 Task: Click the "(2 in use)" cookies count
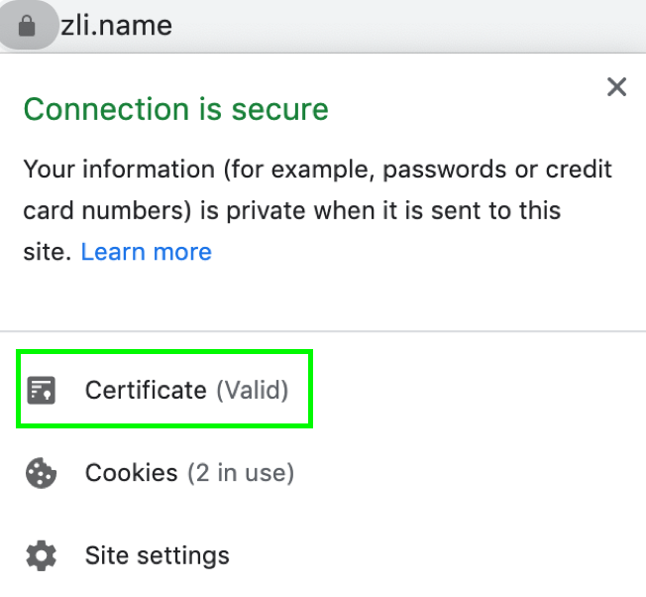pyautogui.click(x=241, y=473)
